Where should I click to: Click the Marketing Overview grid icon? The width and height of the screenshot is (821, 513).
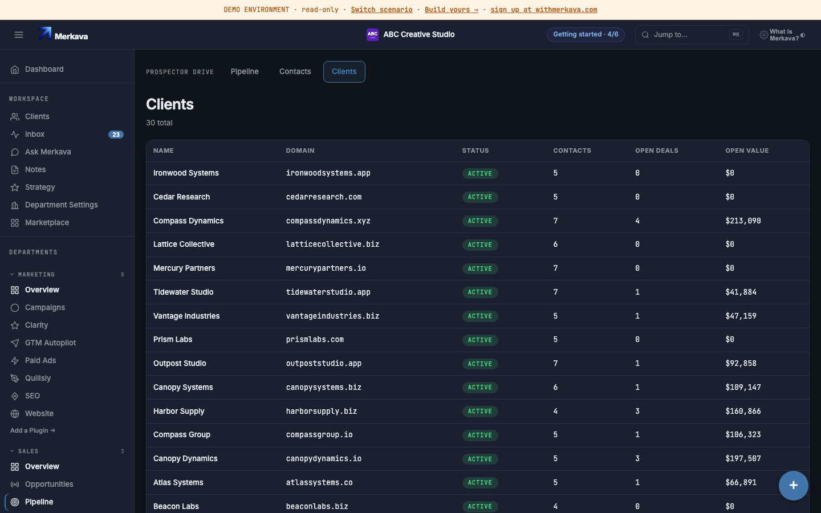15,290
